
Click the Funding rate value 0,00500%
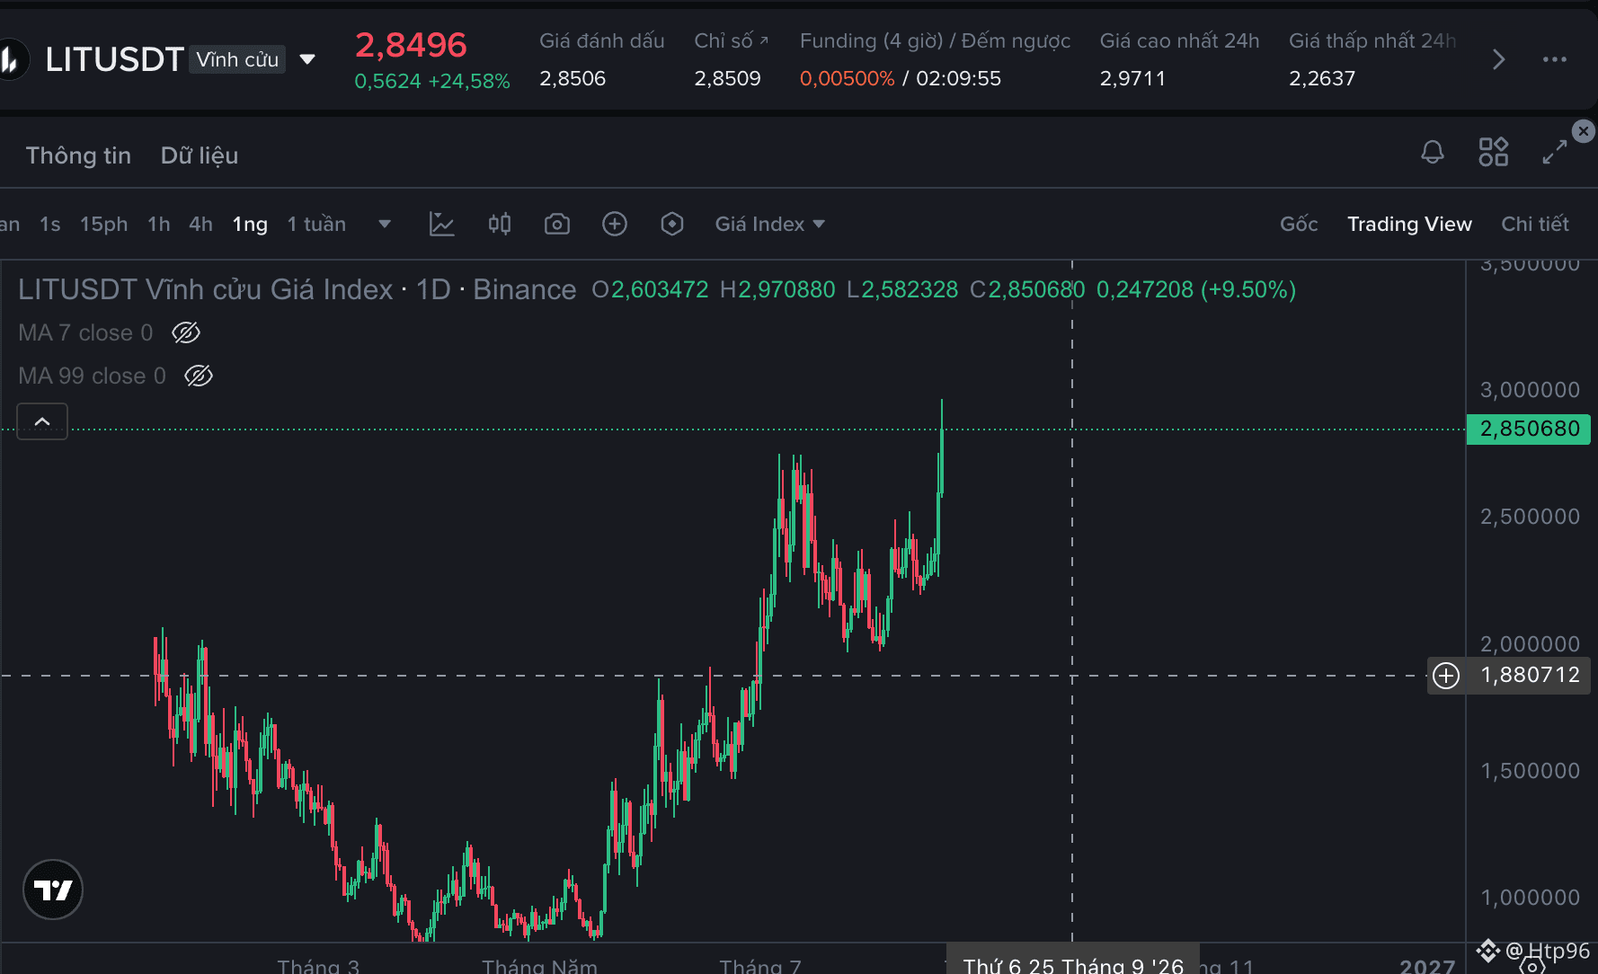847,78
